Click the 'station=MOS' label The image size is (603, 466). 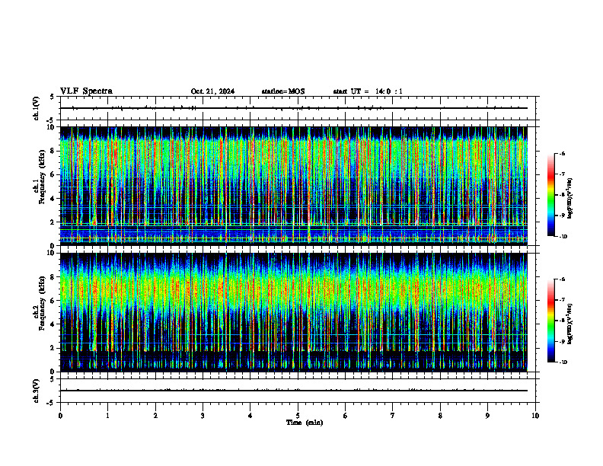(x=283, y=91)
